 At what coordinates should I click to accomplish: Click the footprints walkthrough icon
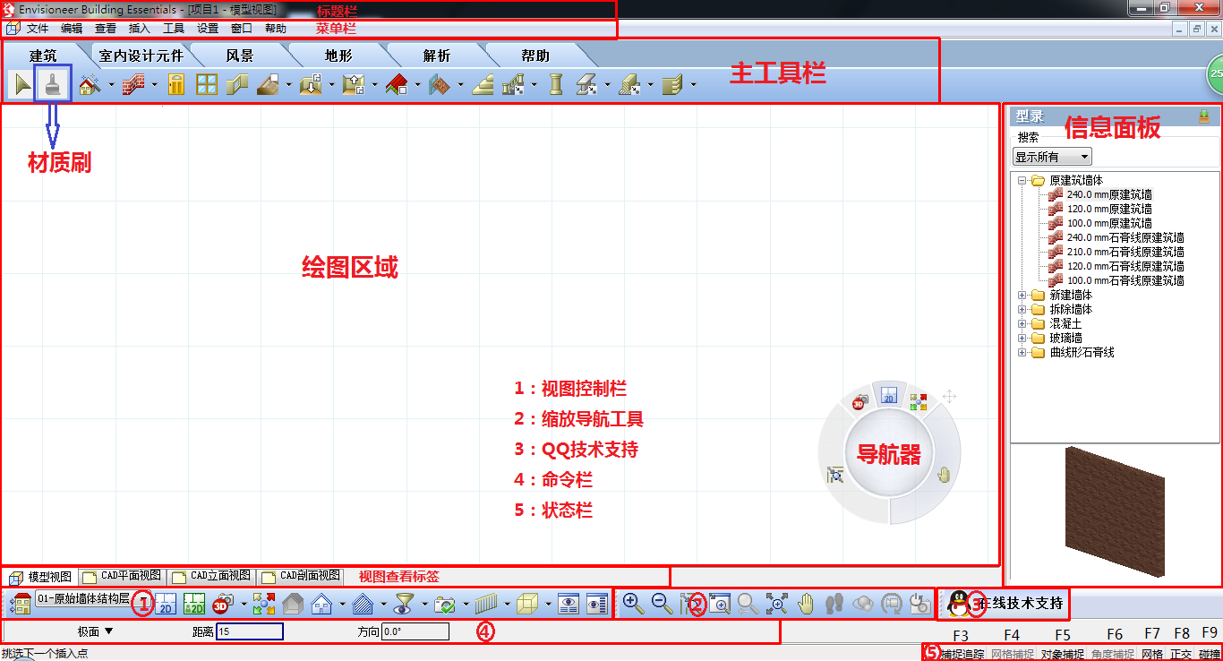click(x=834, y=605)
